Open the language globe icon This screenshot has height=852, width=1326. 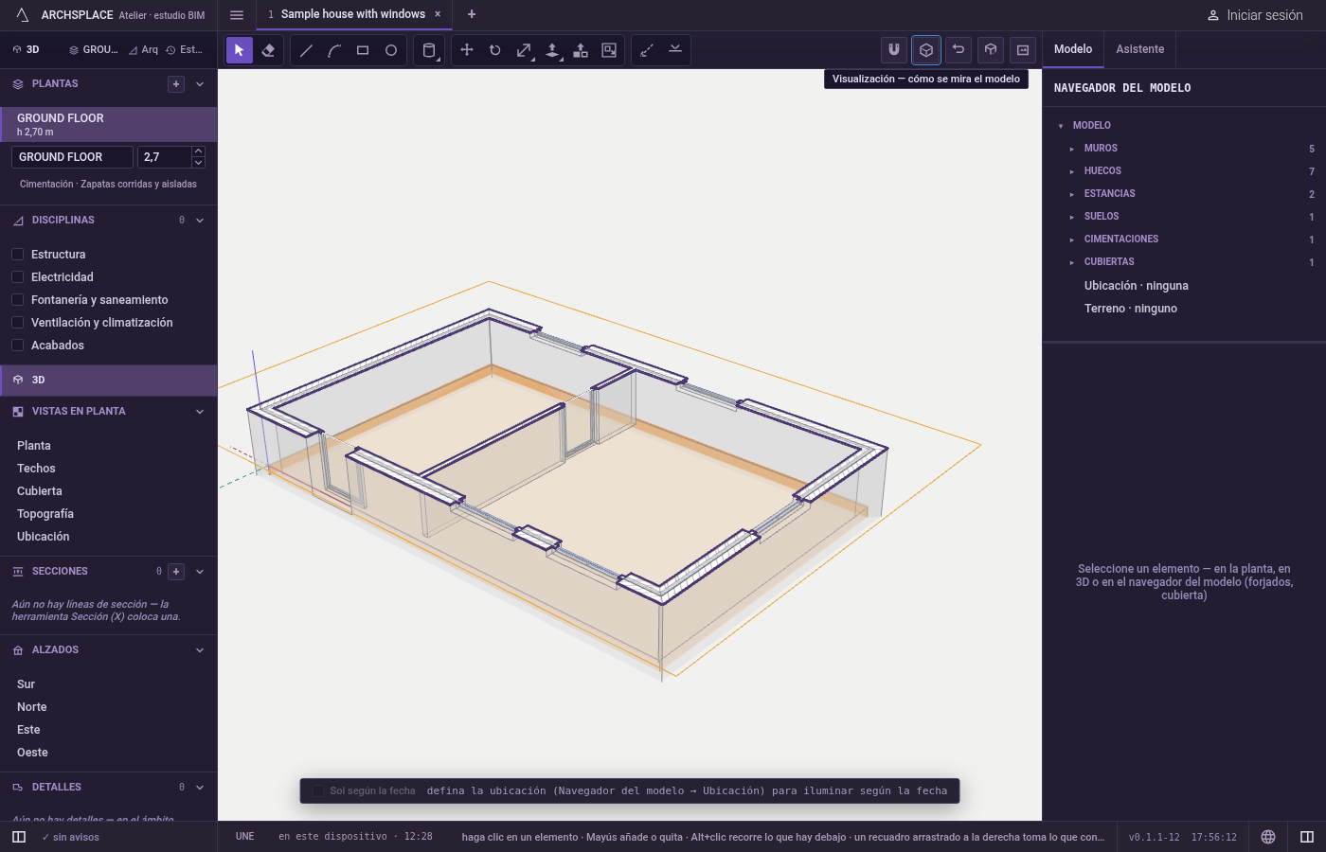(x=1268, y=837)
